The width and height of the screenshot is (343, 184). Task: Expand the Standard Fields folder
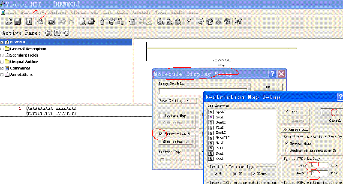click(x=2, y=55)
